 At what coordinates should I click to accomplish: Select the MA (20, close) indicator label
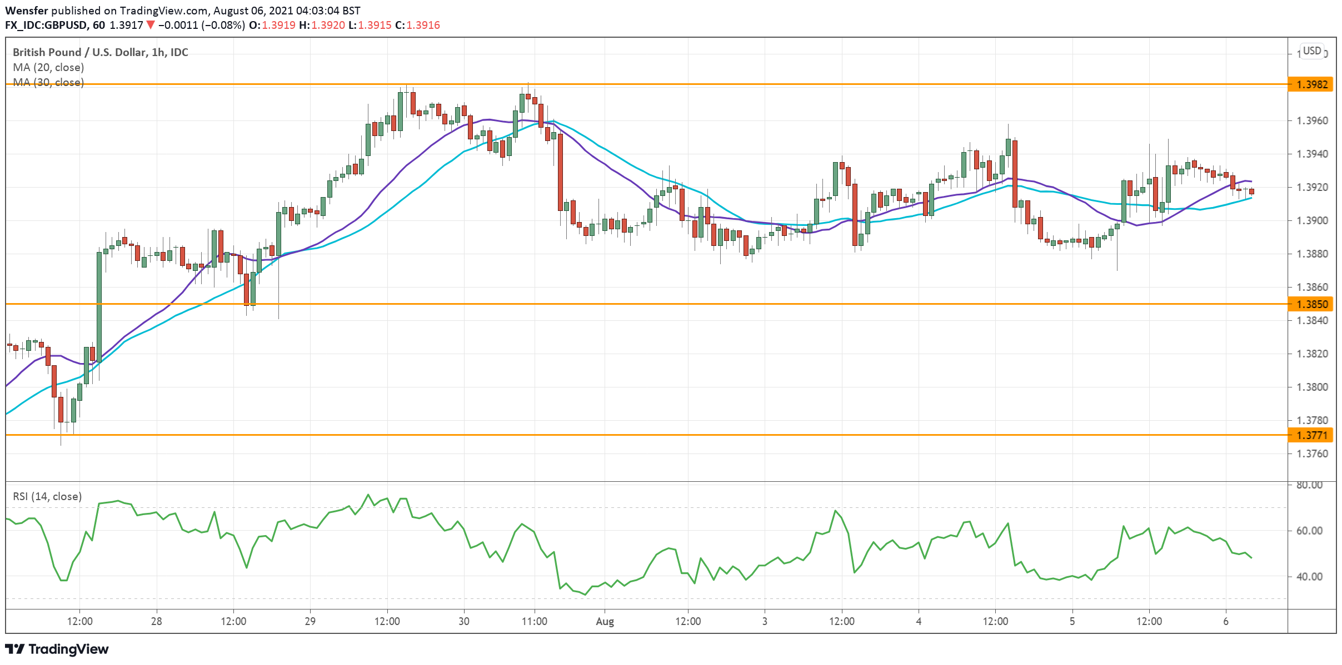(x=48, y=67)
